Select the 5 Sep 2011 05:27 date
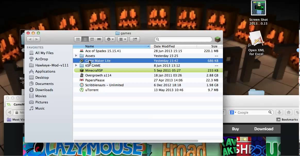This screenshot has height=156, width=300. tap(167, 71)
